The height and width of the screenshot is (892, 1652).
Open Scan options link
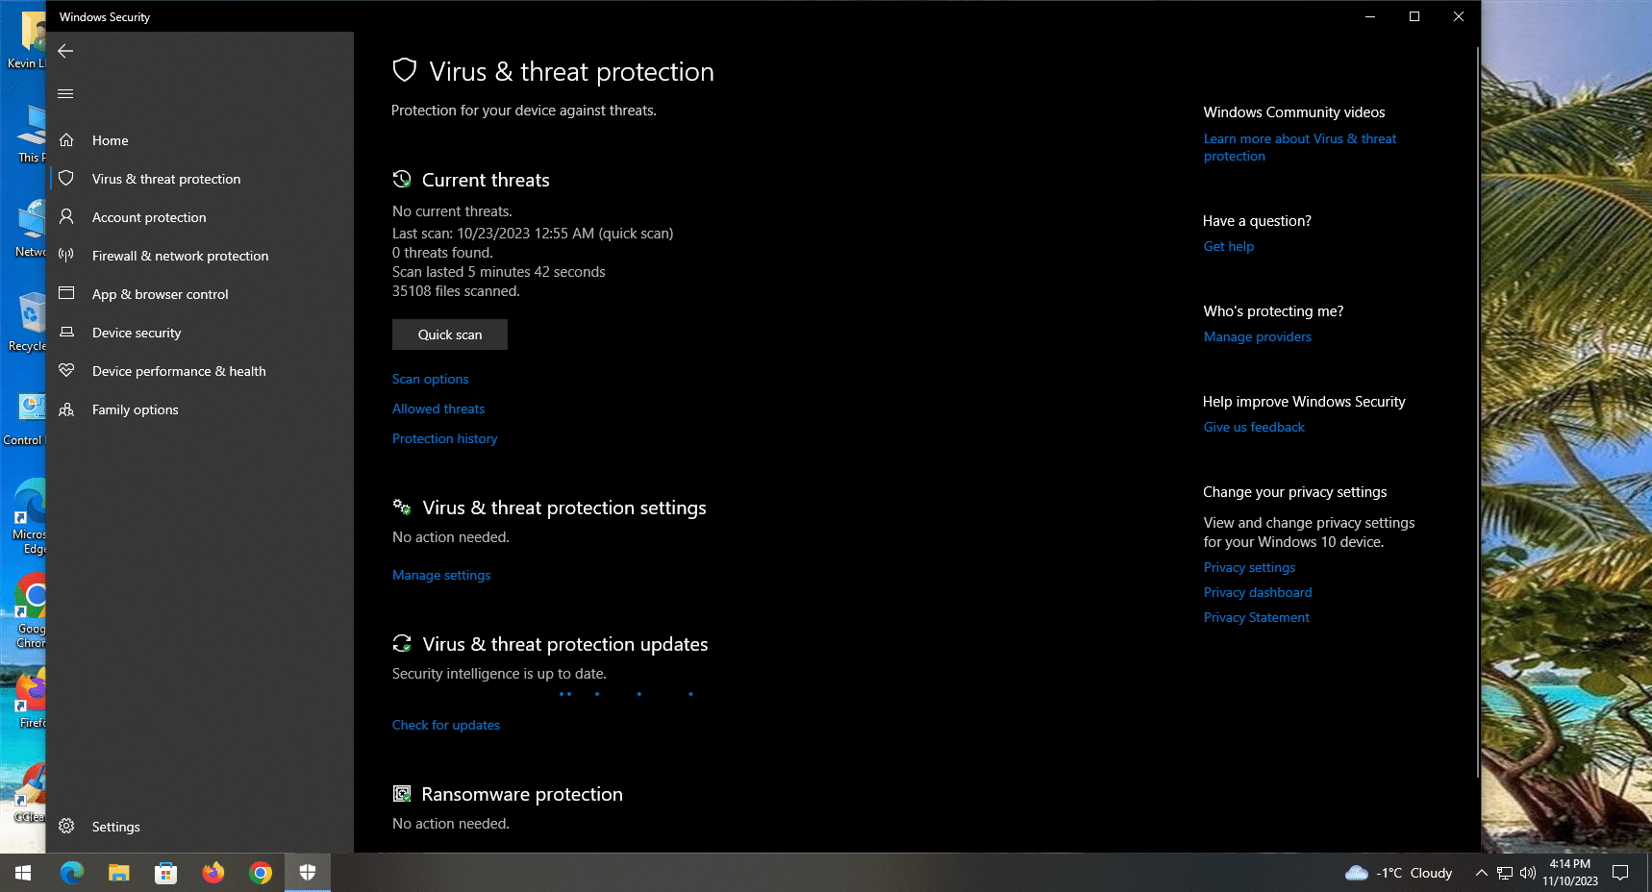pyautogui.click(x=430, y=379)
